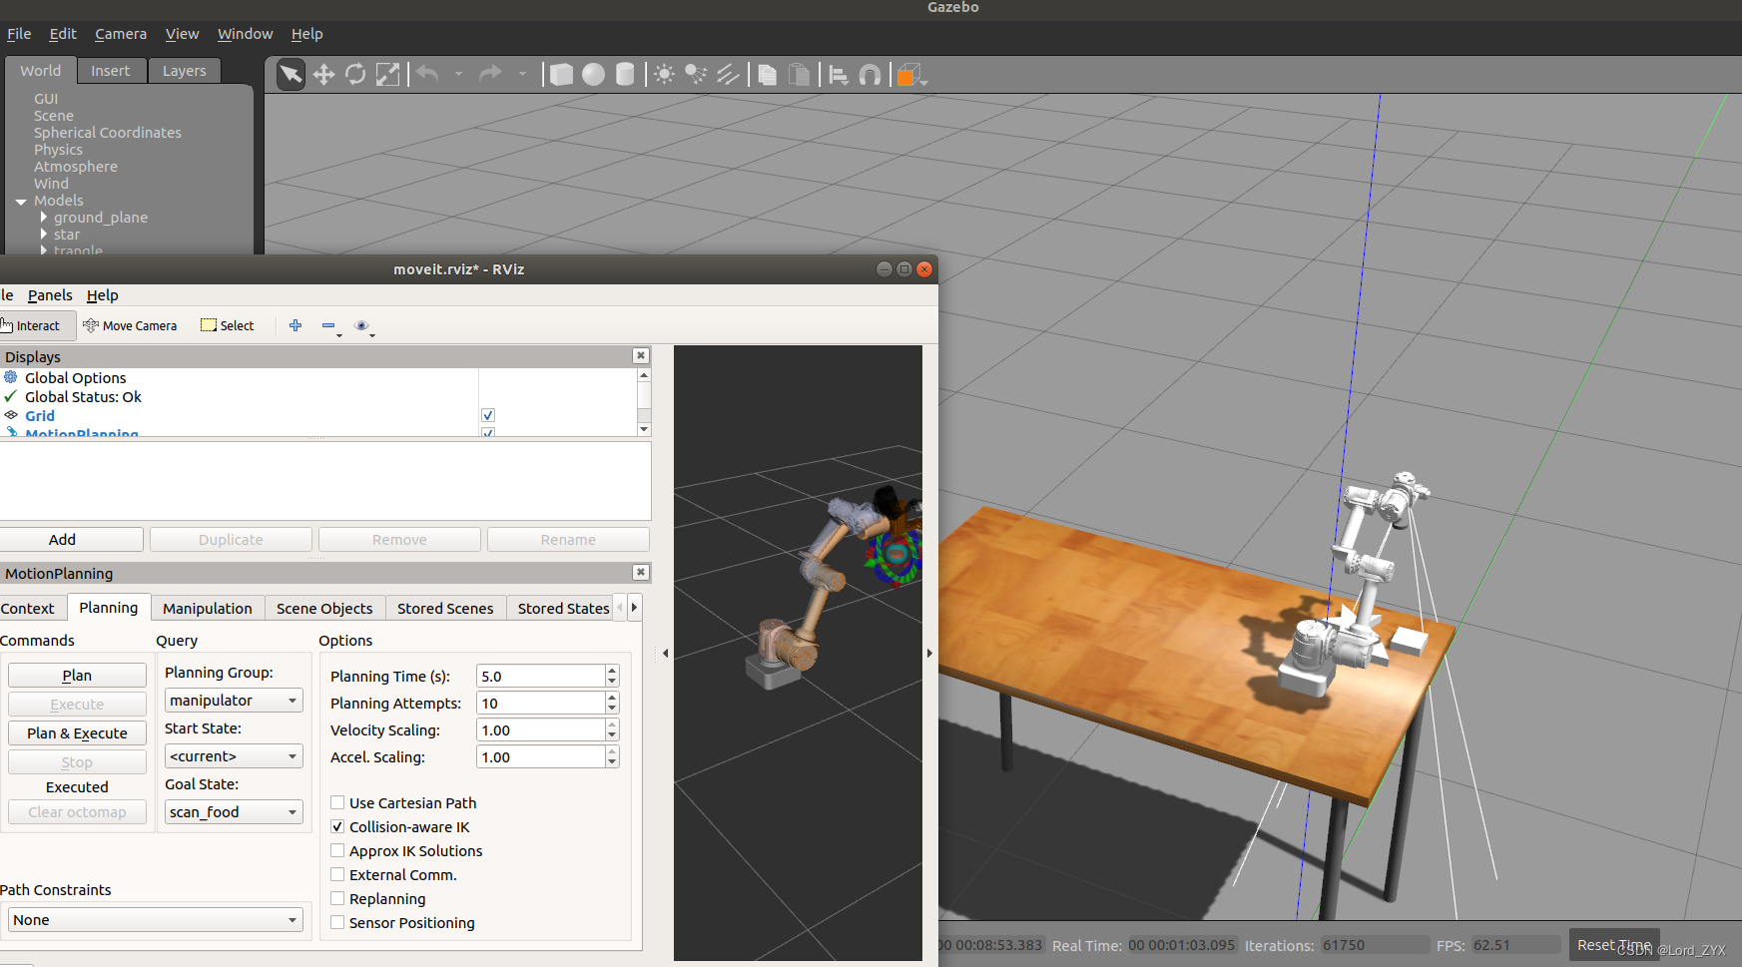Click the blue plus icon in RViz toolbar
This screenshot has height=967, width=1742.
tap(295, 325)
